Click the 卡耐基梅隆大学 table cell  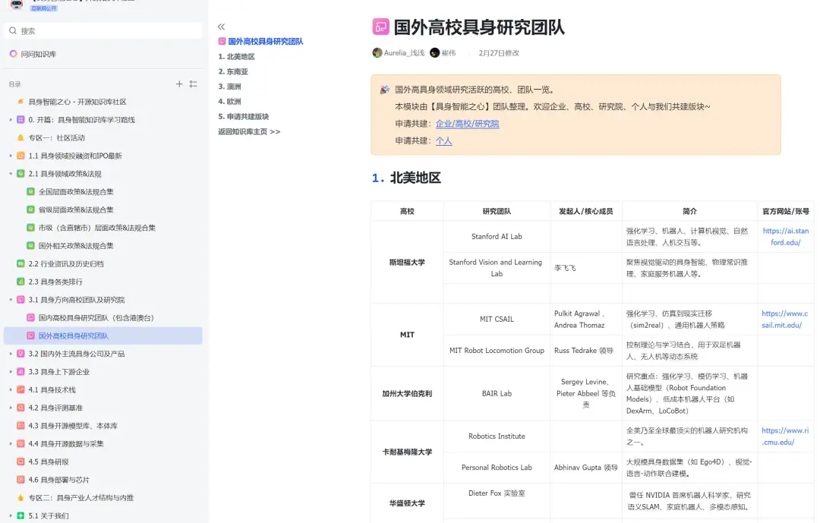[408, 452]
